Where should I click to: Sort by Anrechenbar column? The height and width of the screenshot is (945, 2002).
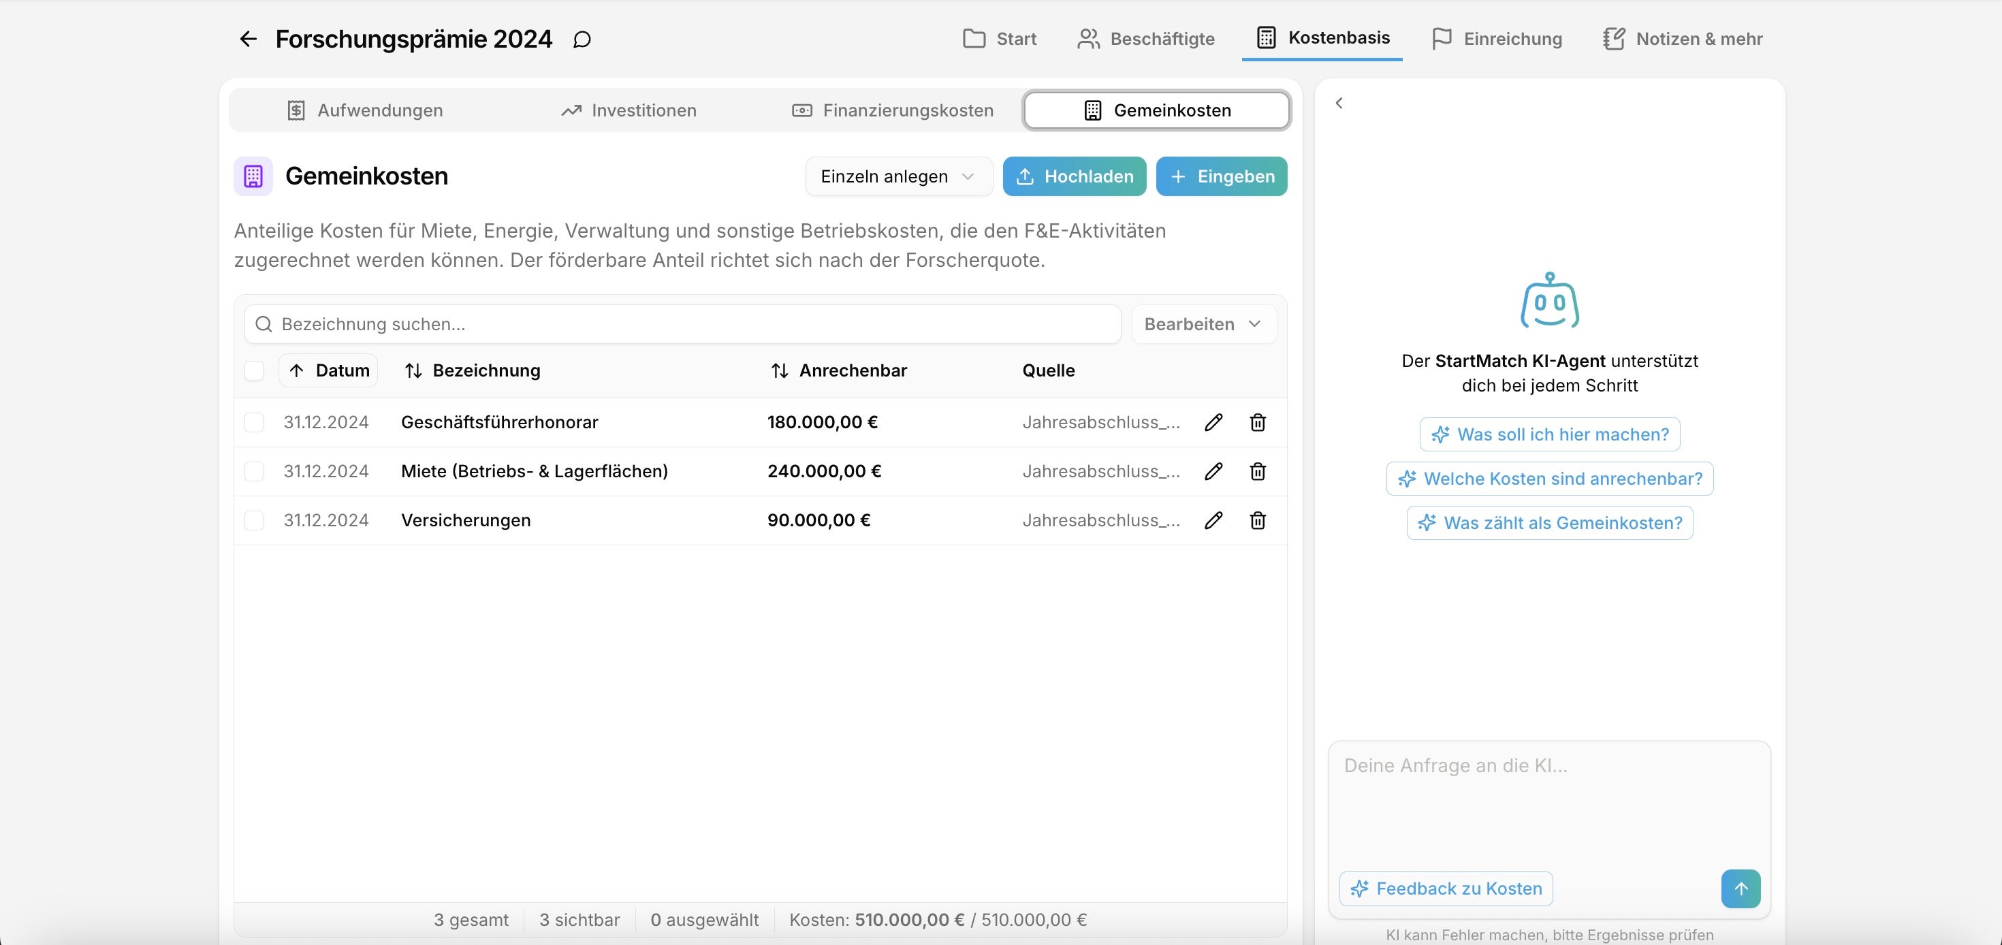[838, 370]
